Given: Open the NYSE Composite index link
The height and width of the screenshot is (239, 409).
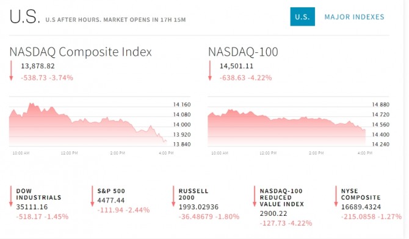Looking at the screenshot, I should [x=361, y=194].
